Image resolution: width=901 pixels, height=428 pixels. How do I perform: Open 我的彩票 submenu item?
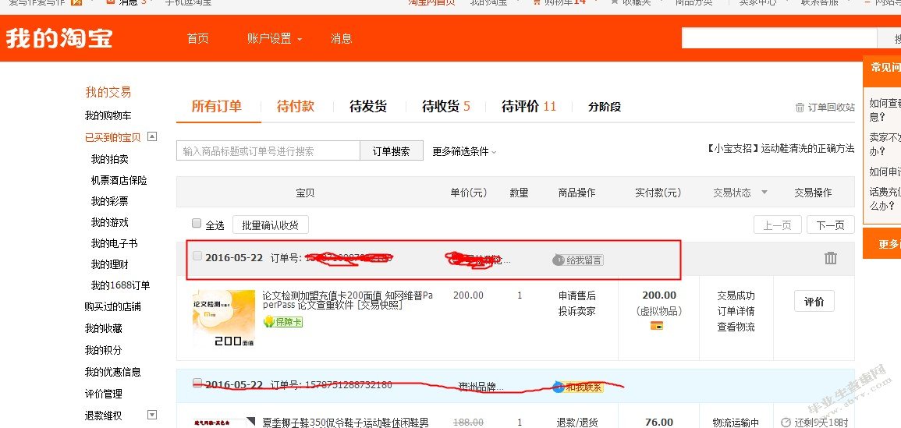pos(109,201)
